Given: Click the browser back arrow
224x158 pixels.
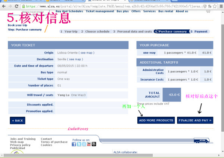Looking at the screenshot, I should (4, 6).
